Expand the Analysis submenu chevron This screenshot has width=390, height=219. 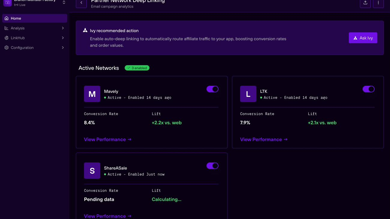[x=63, y=28]
